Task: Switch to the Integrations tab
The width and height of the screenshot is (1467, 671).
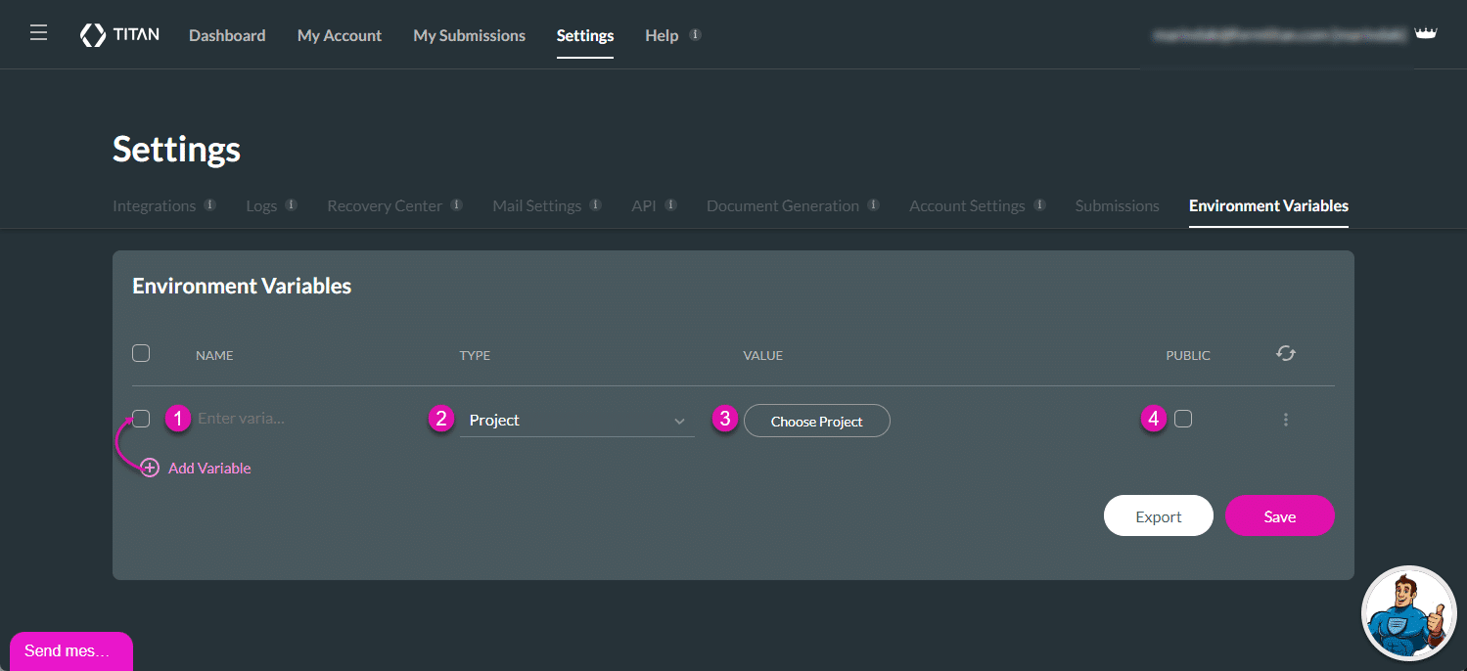Action: (154, 205)
